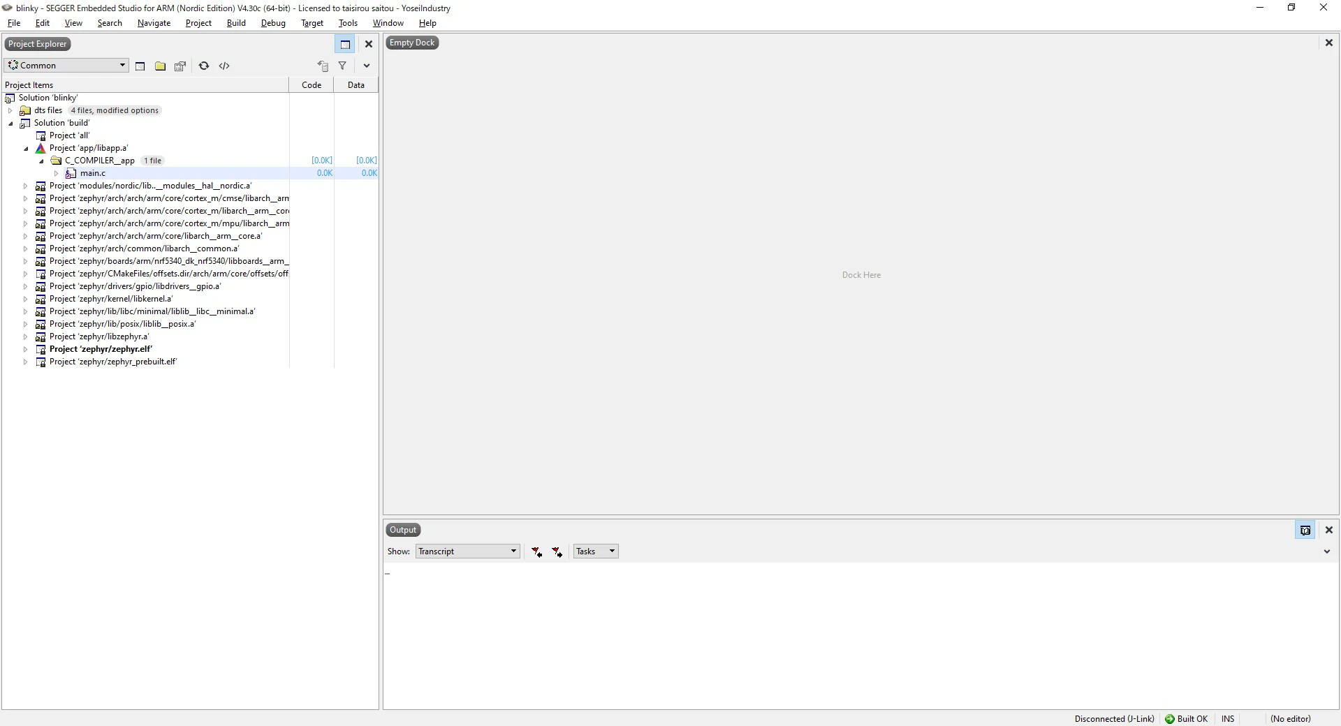Open the Tools menu
1341x726 pixels.
coord(348,23)
